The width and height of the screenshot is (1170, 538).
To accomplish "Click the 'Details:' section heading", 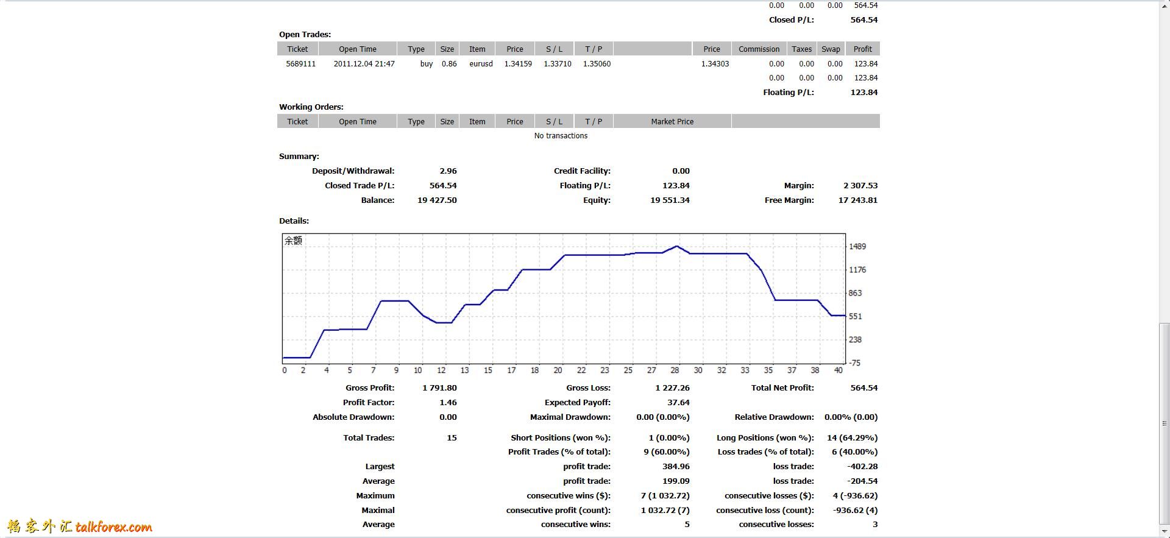I will (x=294, y=221).
